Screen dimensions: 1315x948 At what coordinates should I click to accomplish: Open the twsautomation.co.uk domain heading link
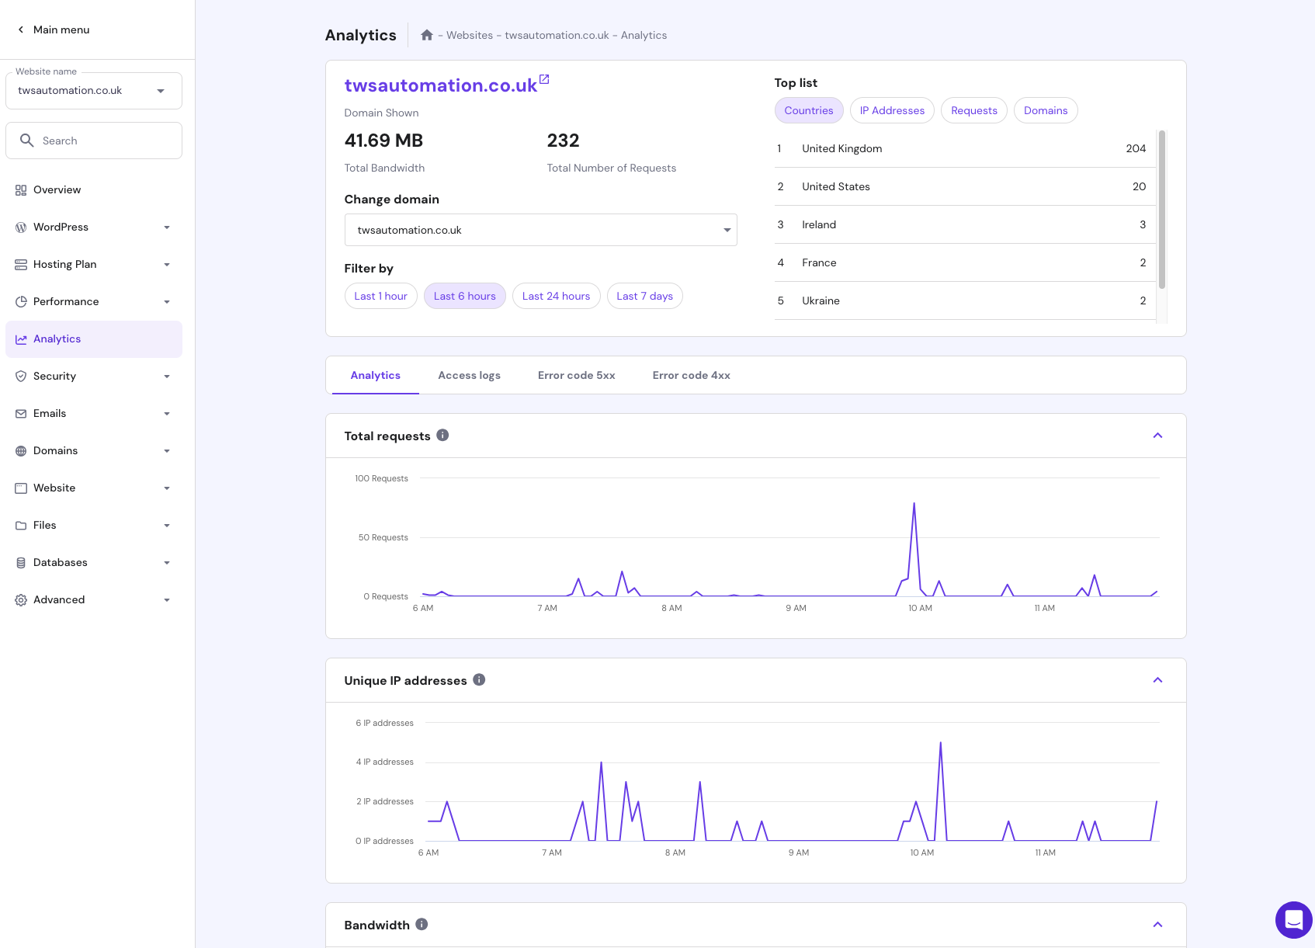(441, 85)
